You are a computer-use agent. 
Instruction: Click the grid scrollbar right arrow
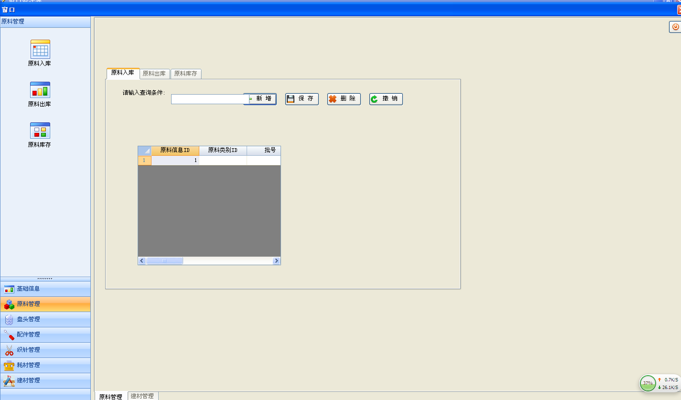[276, 261]
